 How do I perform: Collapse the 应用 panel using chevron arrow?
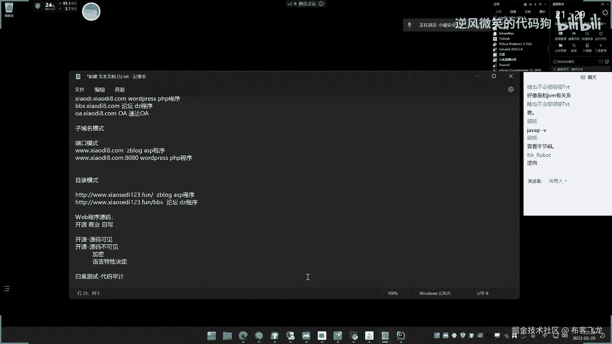[546, 4]
